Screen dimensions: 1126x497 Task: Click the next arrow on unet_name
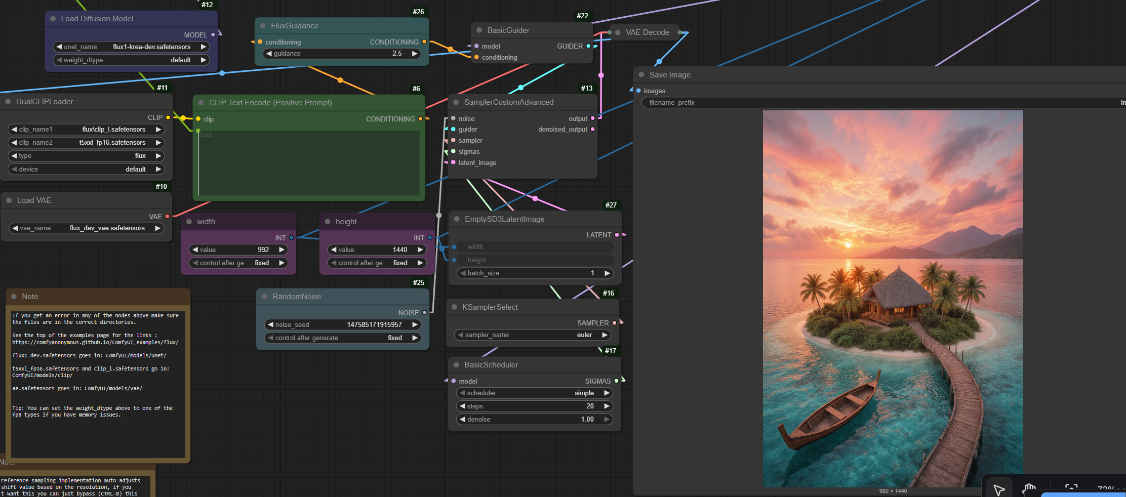point(204,47)
